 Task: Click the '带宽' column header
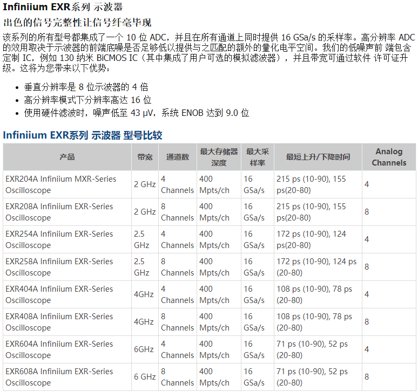tap(145, 157)
